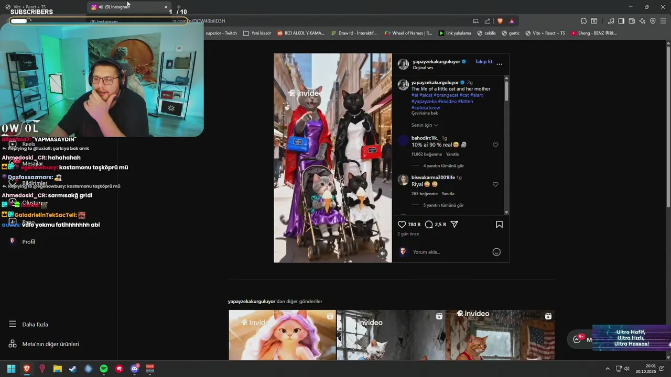Close the Instagram tab

(x=166, y=7)
